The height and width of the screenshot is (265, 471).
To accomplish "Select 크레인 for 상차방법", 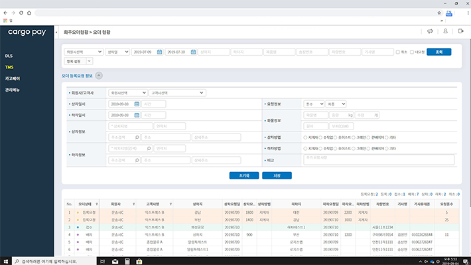I will pos(354,137).
